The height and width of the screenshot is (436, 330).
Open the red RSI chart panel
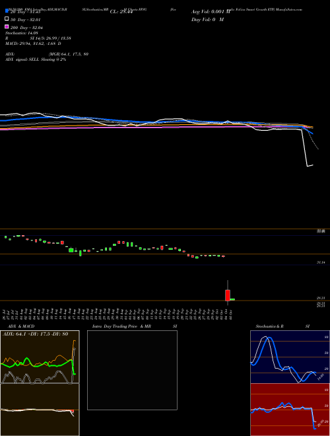click(290, 410)
